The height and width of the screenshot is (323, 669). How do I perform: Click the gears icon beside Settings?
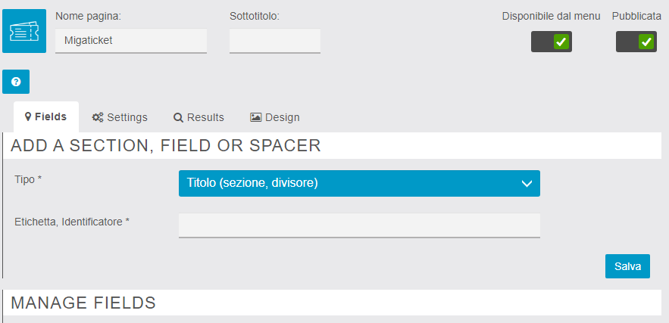coord(98,117)
